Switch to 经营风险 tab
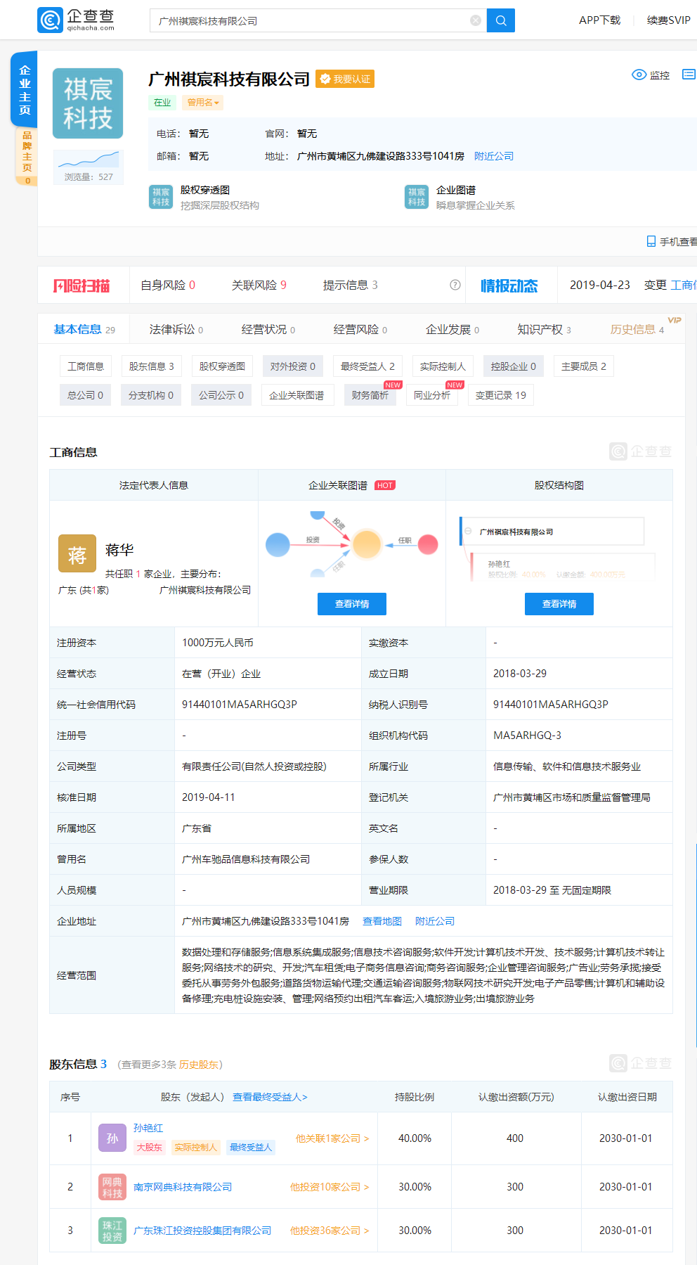The image size is (697, 1265). [x=360, y=329]
